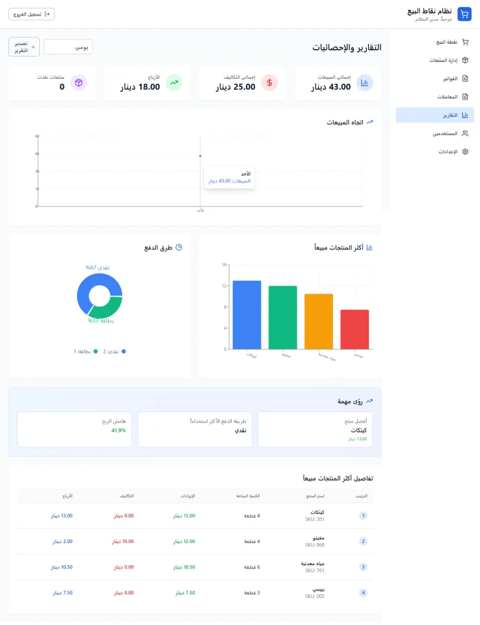The image size is (480, 625).
Task: Open المستخدمين from the sidebar
Action: coord(434,133)
